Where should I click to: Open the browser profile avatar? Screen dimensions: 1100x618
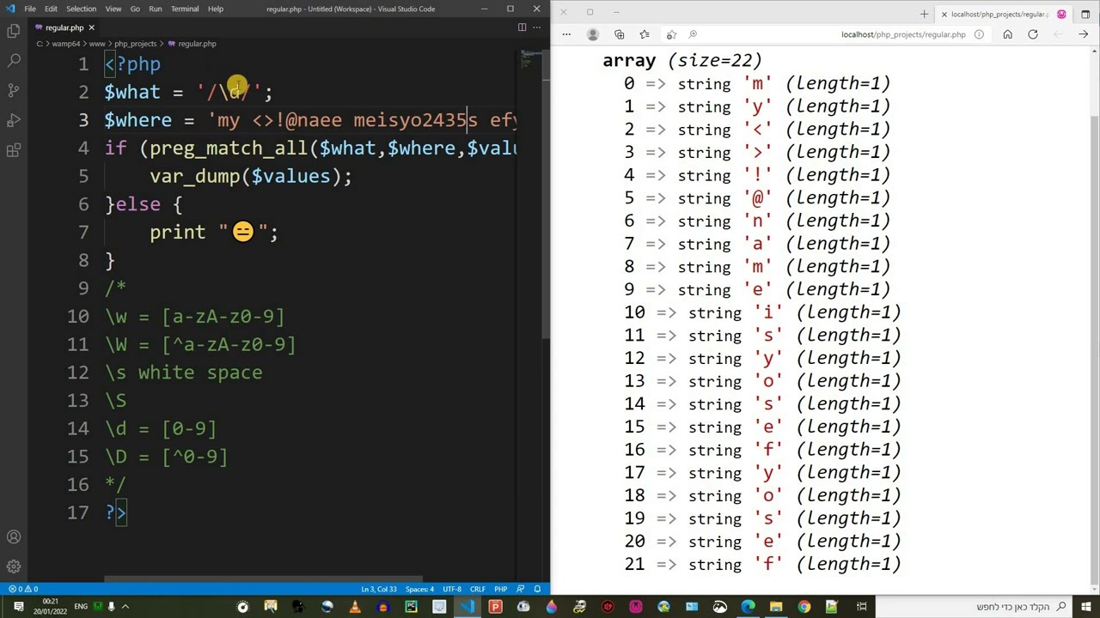point(592,34)
